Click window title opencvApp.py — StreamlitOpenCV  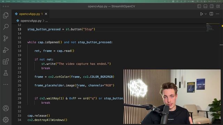tap(111, 6)
